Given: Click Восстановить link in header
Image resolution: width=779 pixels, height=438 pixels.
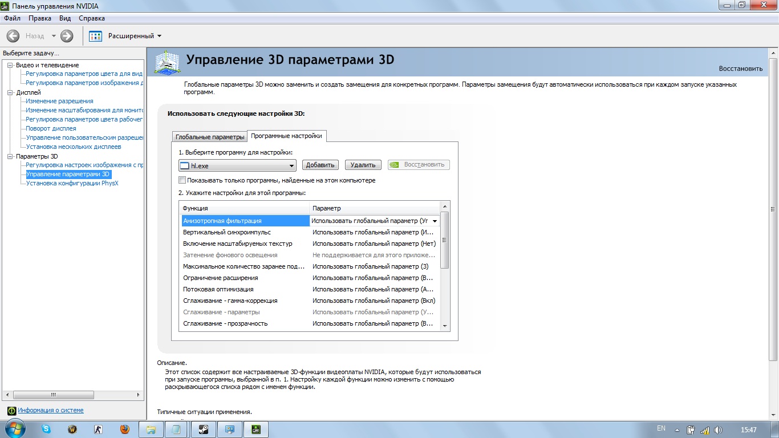Looking at the screenshot, I should (x=740, y=68).
